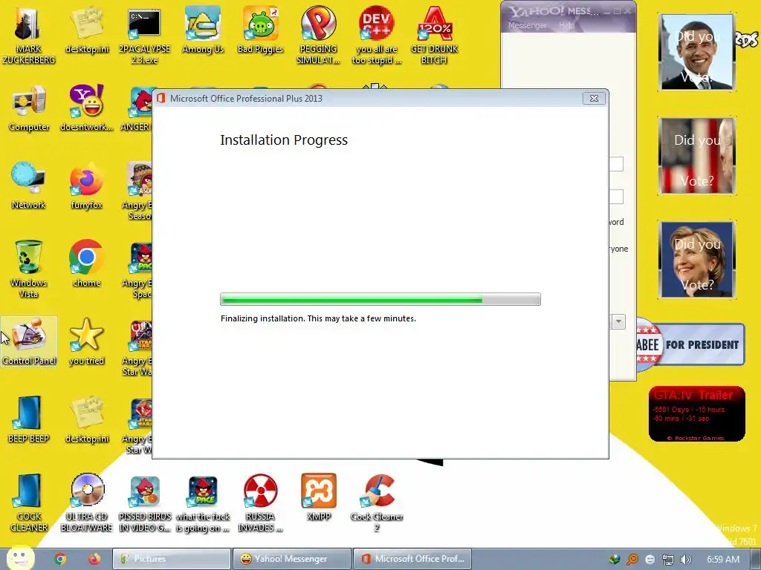Click the 6:59 AM taskbar clock
761x570 pixels.
pos(722,560)
